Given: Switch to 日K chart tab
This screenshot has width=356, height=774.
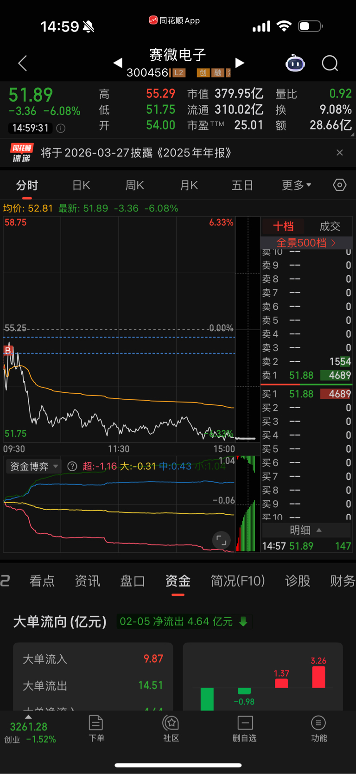Looking at the screenshot, I should pyautogui.click(x=81, y=186).
